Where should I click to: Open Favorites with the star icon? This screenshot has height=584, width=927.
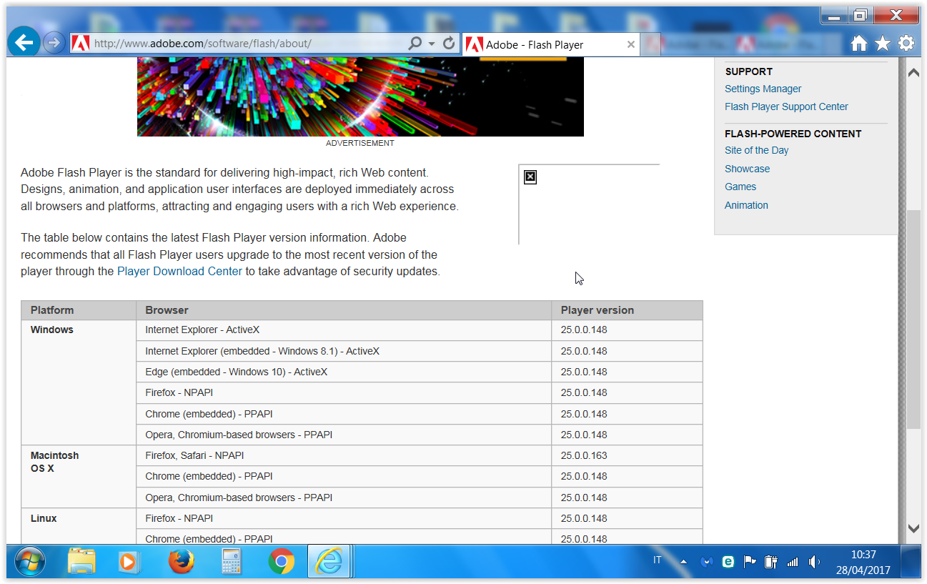click(x=883, y=44)
